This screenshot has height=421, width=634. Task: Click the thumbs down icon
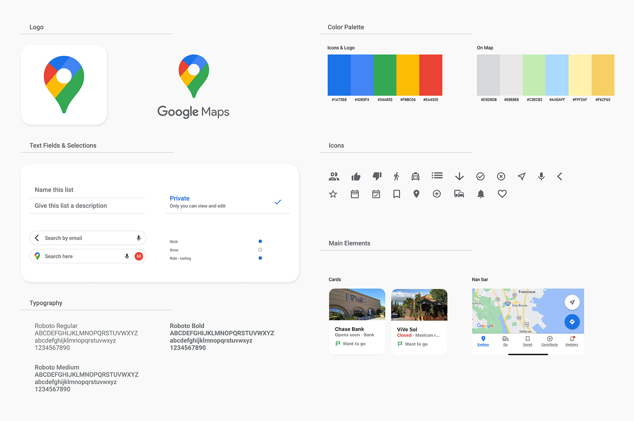pos(377,176)
